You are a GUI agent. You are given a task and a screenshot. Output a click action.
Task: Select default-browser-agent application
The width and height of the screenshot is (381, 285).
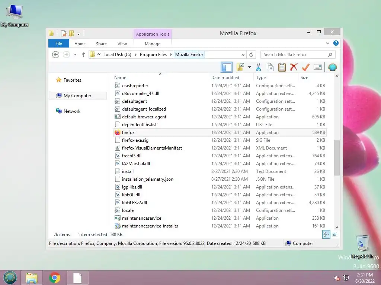pos(220,117)
